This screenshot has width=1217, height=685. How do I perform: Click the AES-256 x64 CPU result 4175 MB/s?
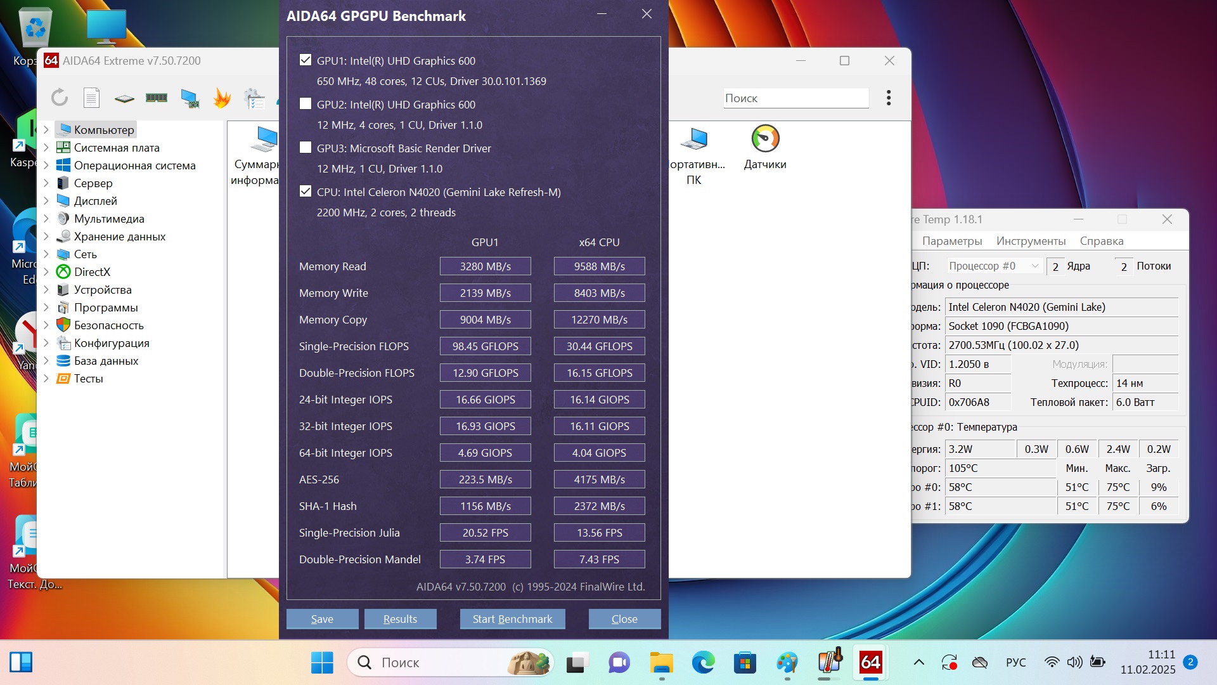(x=600, y=480)
